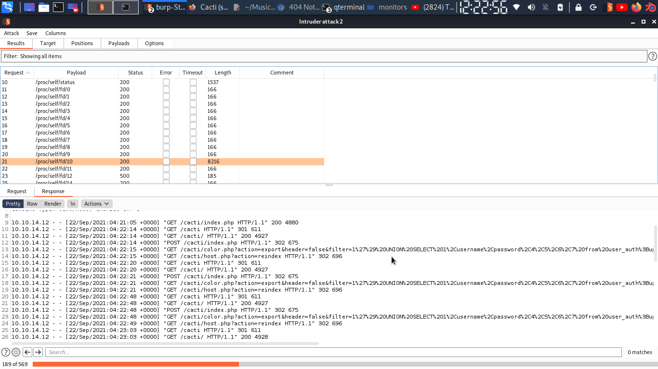Viewport: 658px width, 369px height.
Task: Click the lock screen padlock icon
Action: (x=579, y=7)
